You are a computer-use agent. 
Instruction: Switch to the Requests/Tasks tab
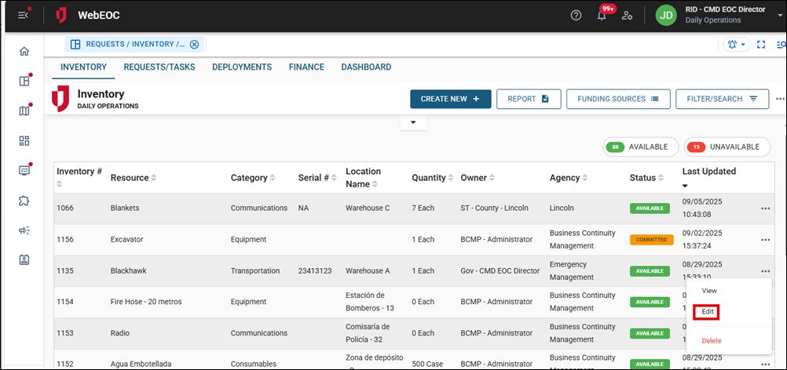[x=159, y=67]
